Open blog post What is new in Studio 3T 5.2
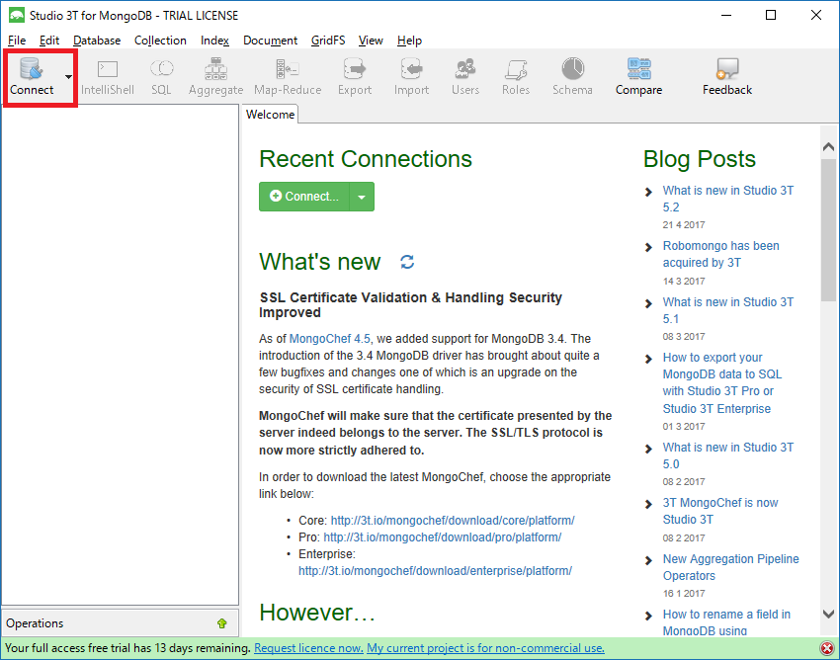 click(x=728, y=199)
